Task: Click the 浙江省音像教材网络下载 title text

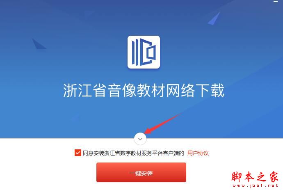Action: [144, 90]
